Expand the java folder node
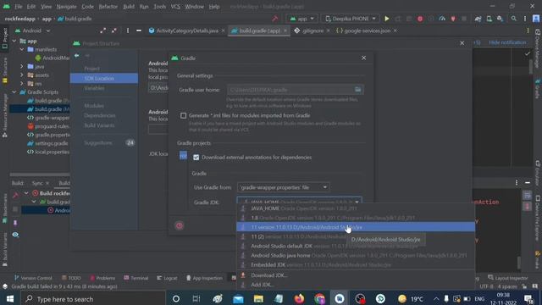This screenshot has height=305, width=542. tap(22, 66)
